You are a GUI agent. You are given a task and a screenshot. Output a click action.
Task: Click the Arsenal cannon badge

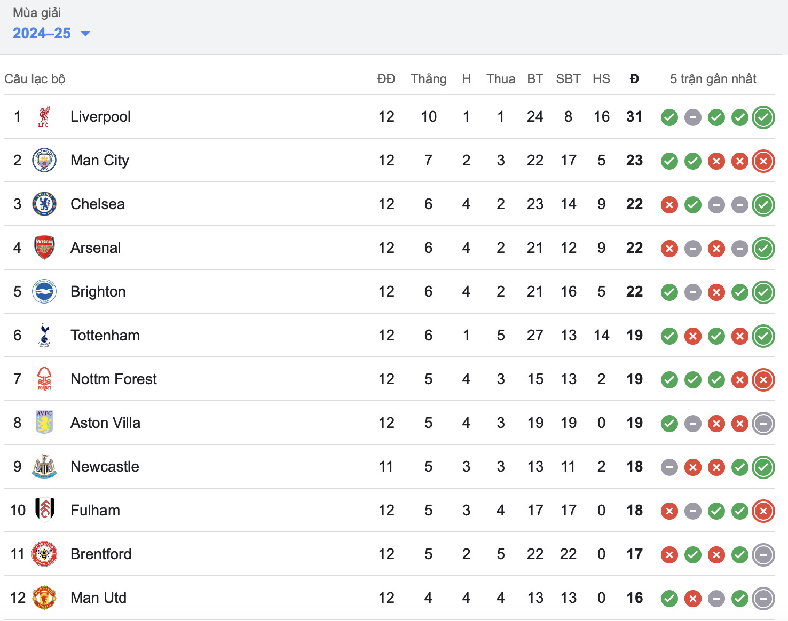[45, 248]
